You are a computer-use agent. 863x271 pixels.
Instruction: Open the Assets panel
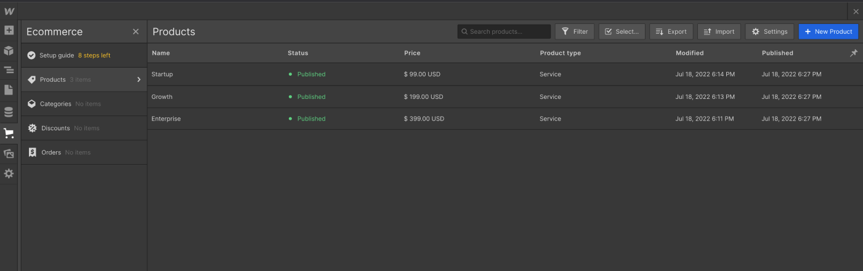(x=9, y=154)
